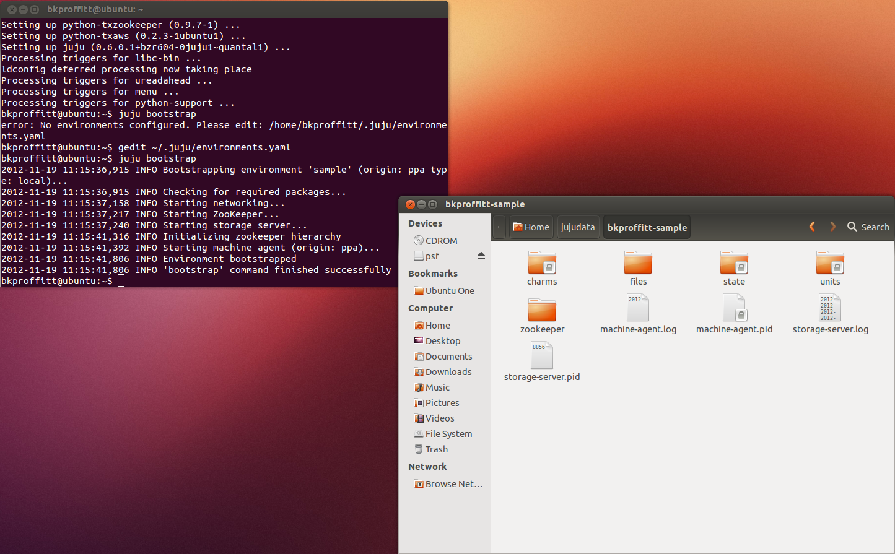The height and width of the screenshot is (554, 895).
Task: Open Videos in the sidebar
Action: (434, 418)
